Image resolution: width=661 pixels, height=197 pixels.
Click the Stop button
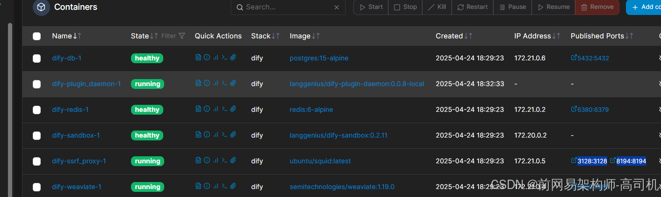click(x=406, y=7)
